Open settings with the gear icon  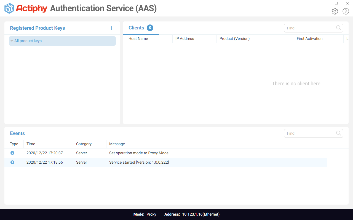[335, 11]
